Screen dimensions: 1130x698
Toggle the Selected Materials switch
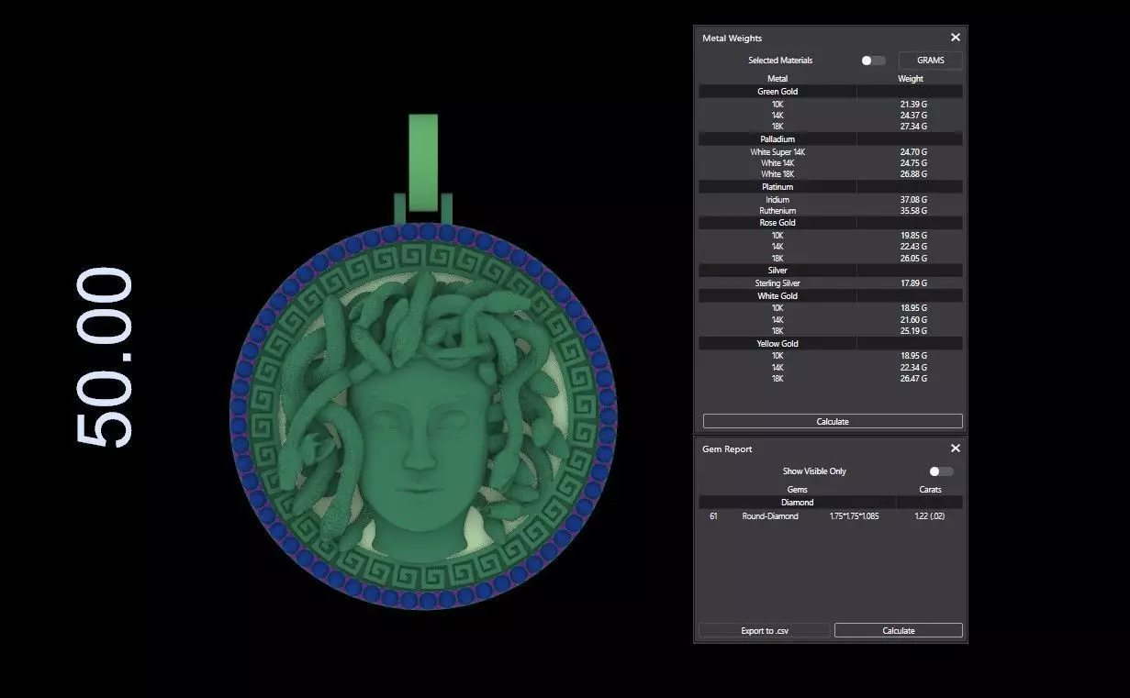point(873,61)
